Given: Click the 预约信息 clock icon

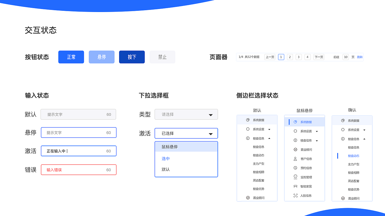Looking at the screenshot, I should pos(295,168).
